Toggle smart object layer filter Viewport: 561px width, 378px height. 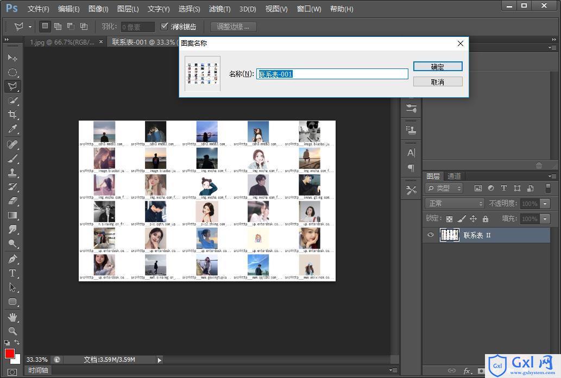[x=530, y=188]
